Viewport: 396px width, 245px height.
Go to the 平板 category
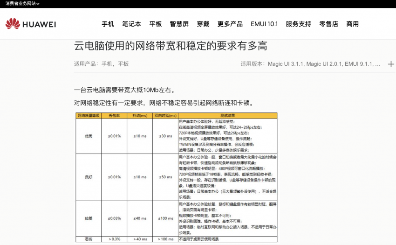tap(156, 24)
